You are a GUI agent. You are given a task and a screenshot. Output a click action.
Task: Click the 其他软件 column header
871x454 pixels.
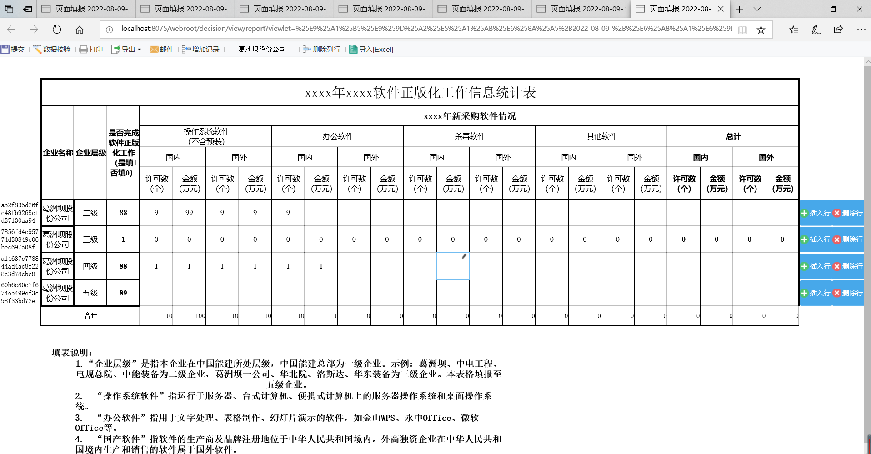601,136
